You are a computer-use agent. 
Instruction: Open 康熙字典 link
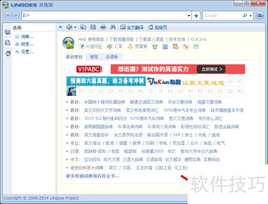(x=192, y=160)
